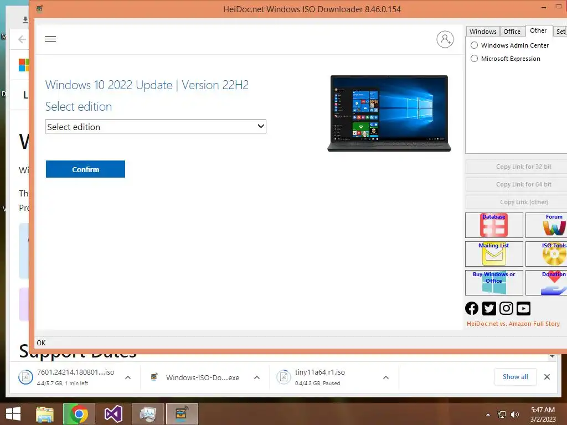Screen dimensions: 567x425
Task: Expand options for the 7601.24214 iso download
Action: coord(128,377)
